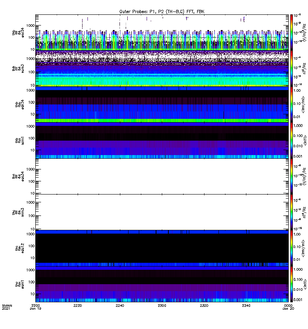This screenshot has height=329, width=308.
Task: Click the color bar beside thc fbk edc12 panel
Action: [x=292, y=248]
